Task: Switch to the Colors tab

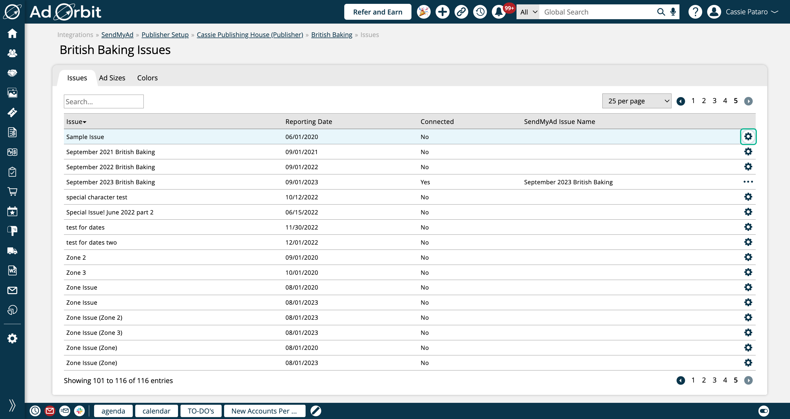Action: coord(147,78)
